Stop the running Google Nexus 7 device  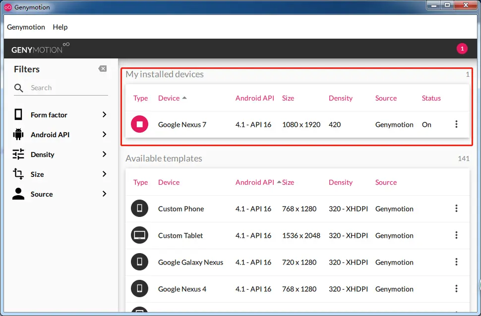(x=139, y=124)
